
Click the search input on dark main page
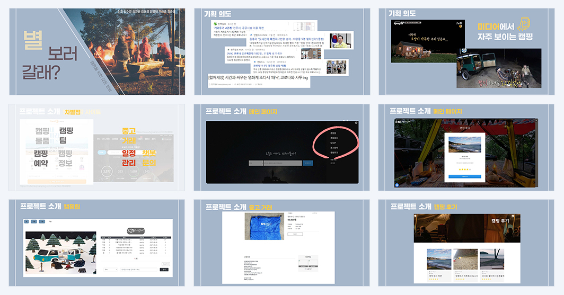tap(283, 163)
